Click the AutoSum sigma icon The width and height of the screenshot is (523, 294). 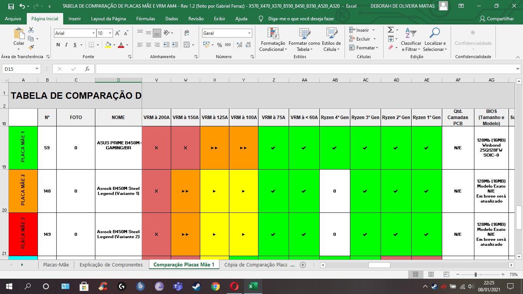click(x=391, y=30)
